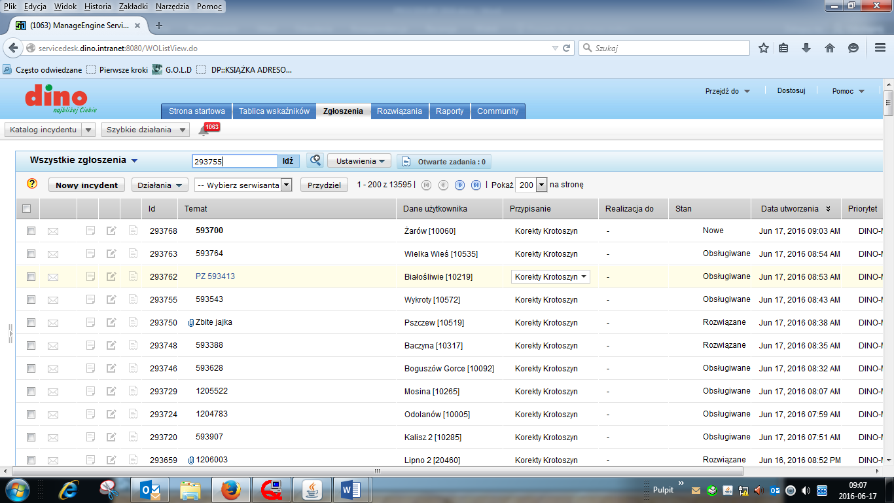
Task: Open Korekty Krotoszyn dropdown in 293762 row
Action: point(550,277)
